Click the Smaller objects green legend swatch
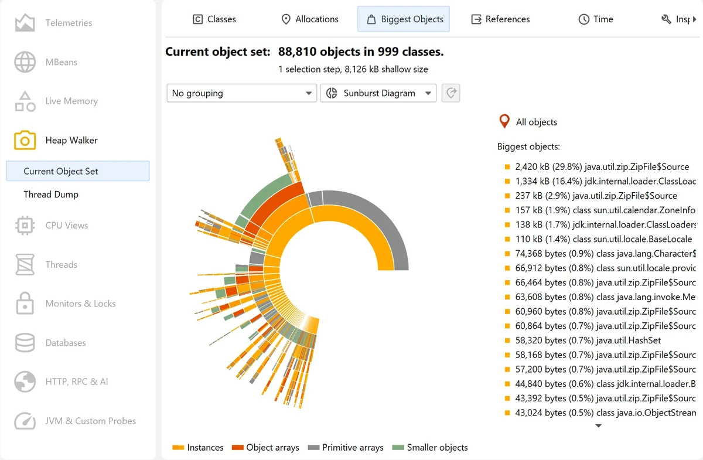Screen dimensions: 703x460 (x=398, y=448)
